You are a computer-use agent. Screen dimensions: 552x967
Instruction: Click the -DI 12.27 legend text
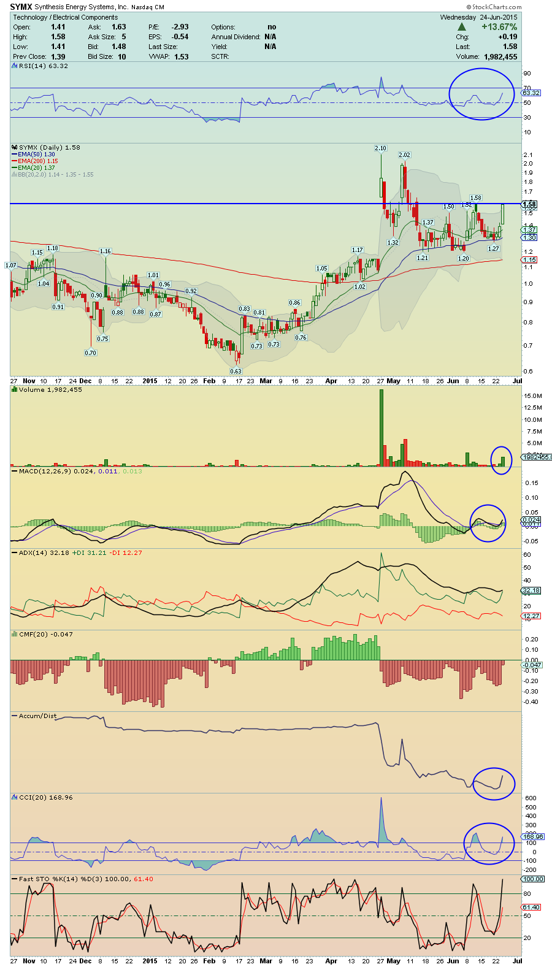tap(126, 552)
